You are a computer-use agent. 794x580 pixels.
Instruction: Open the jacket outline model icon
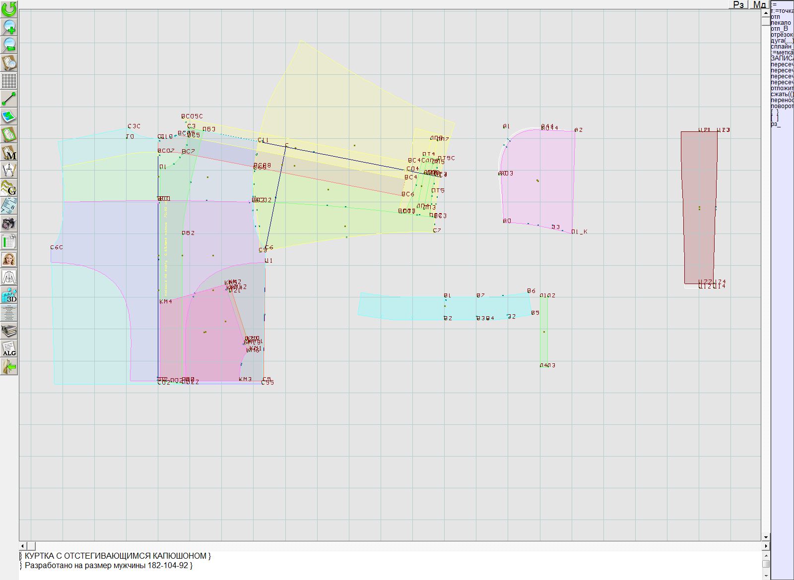pos(9,277)
